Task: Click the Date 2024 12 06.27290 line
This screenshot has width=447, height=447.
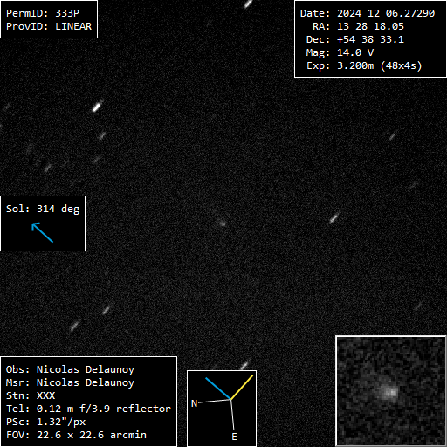Action: point(368,13)
